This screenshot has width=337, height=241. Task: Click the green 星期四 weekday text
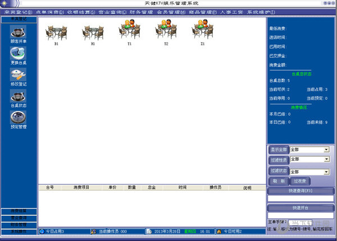coord(190,231)
